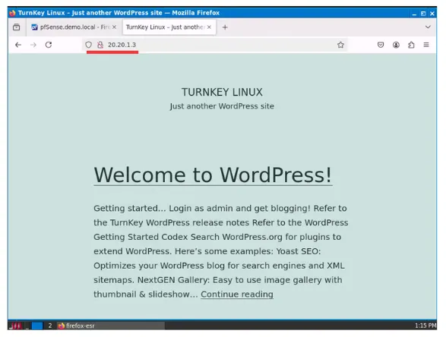Minimize the Firefox window
Screen dimensions: 446x337
(414, 13)
